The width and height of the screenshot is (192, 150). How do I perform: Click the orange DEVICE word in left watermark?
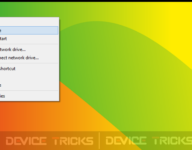26,141
